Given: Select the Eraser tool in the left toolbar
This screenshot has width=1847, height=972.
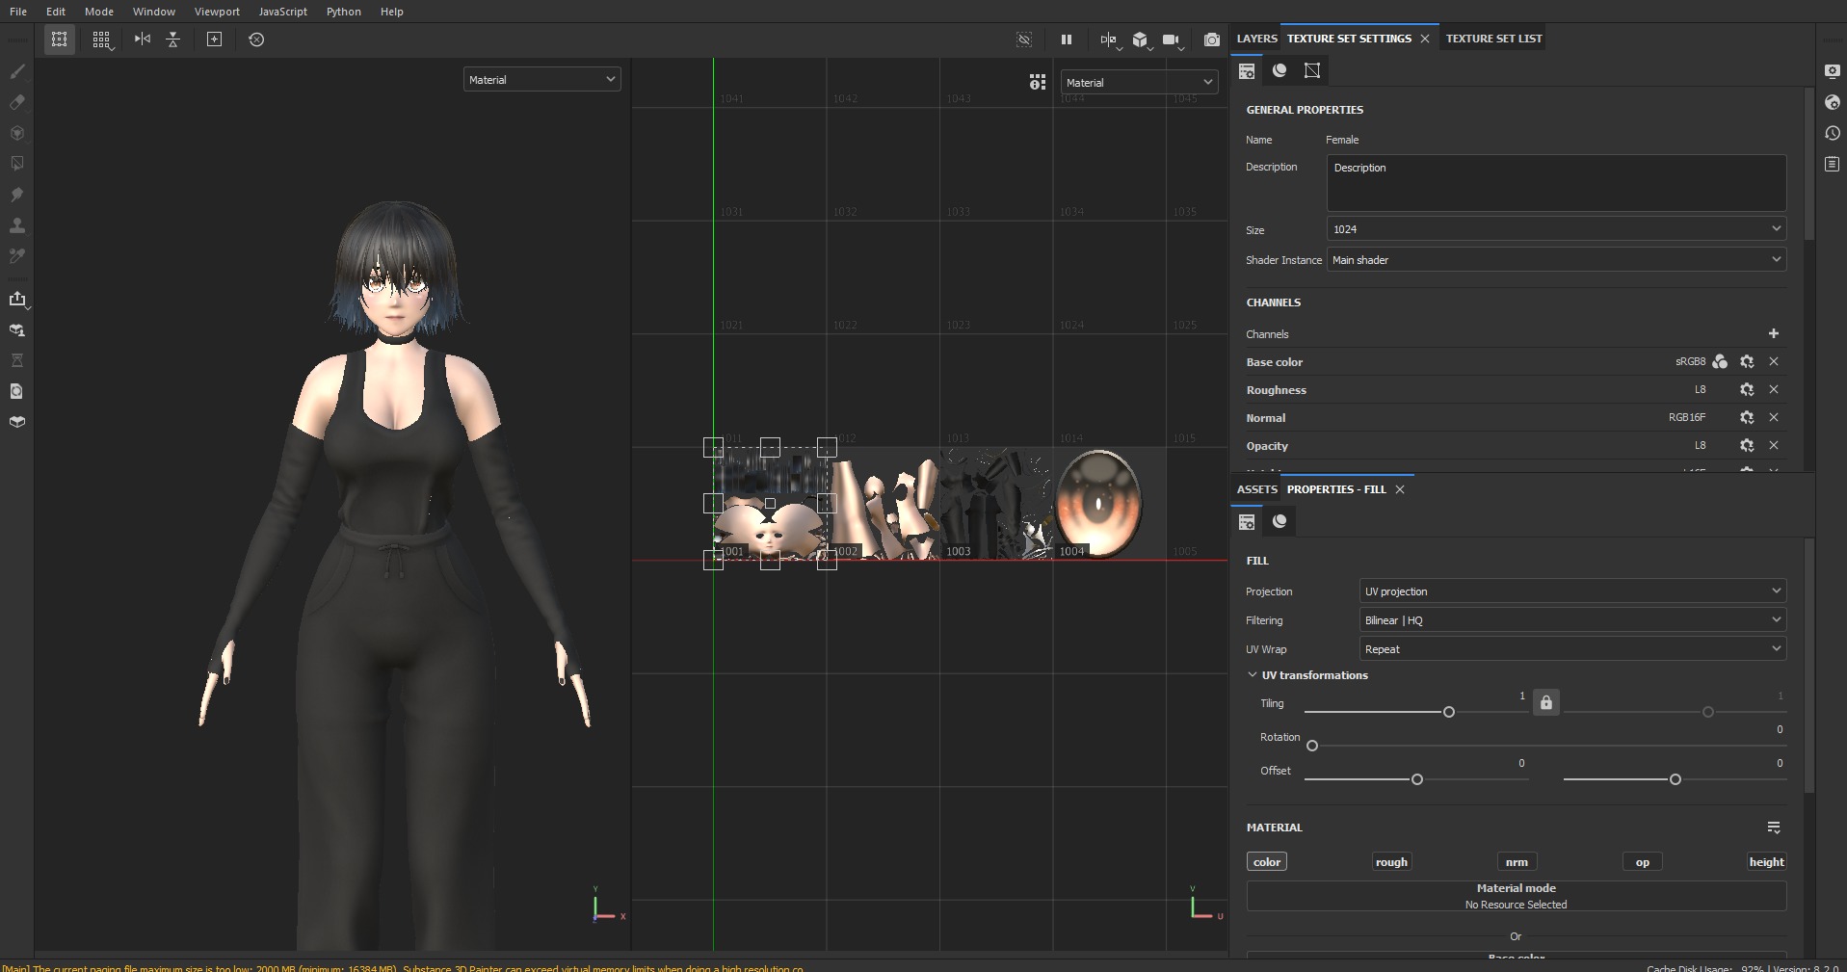Looking at the screenshot, I should pyautogui.click(x=17, y=102).
